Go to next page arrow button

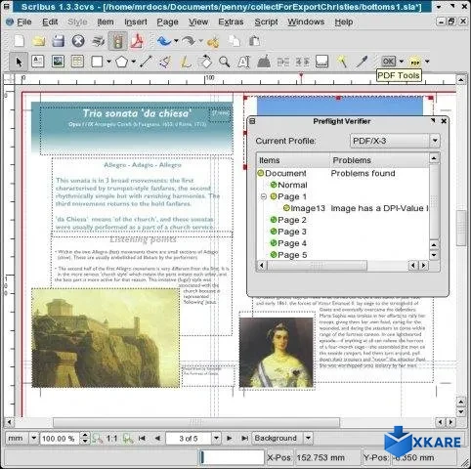point(230,439)
